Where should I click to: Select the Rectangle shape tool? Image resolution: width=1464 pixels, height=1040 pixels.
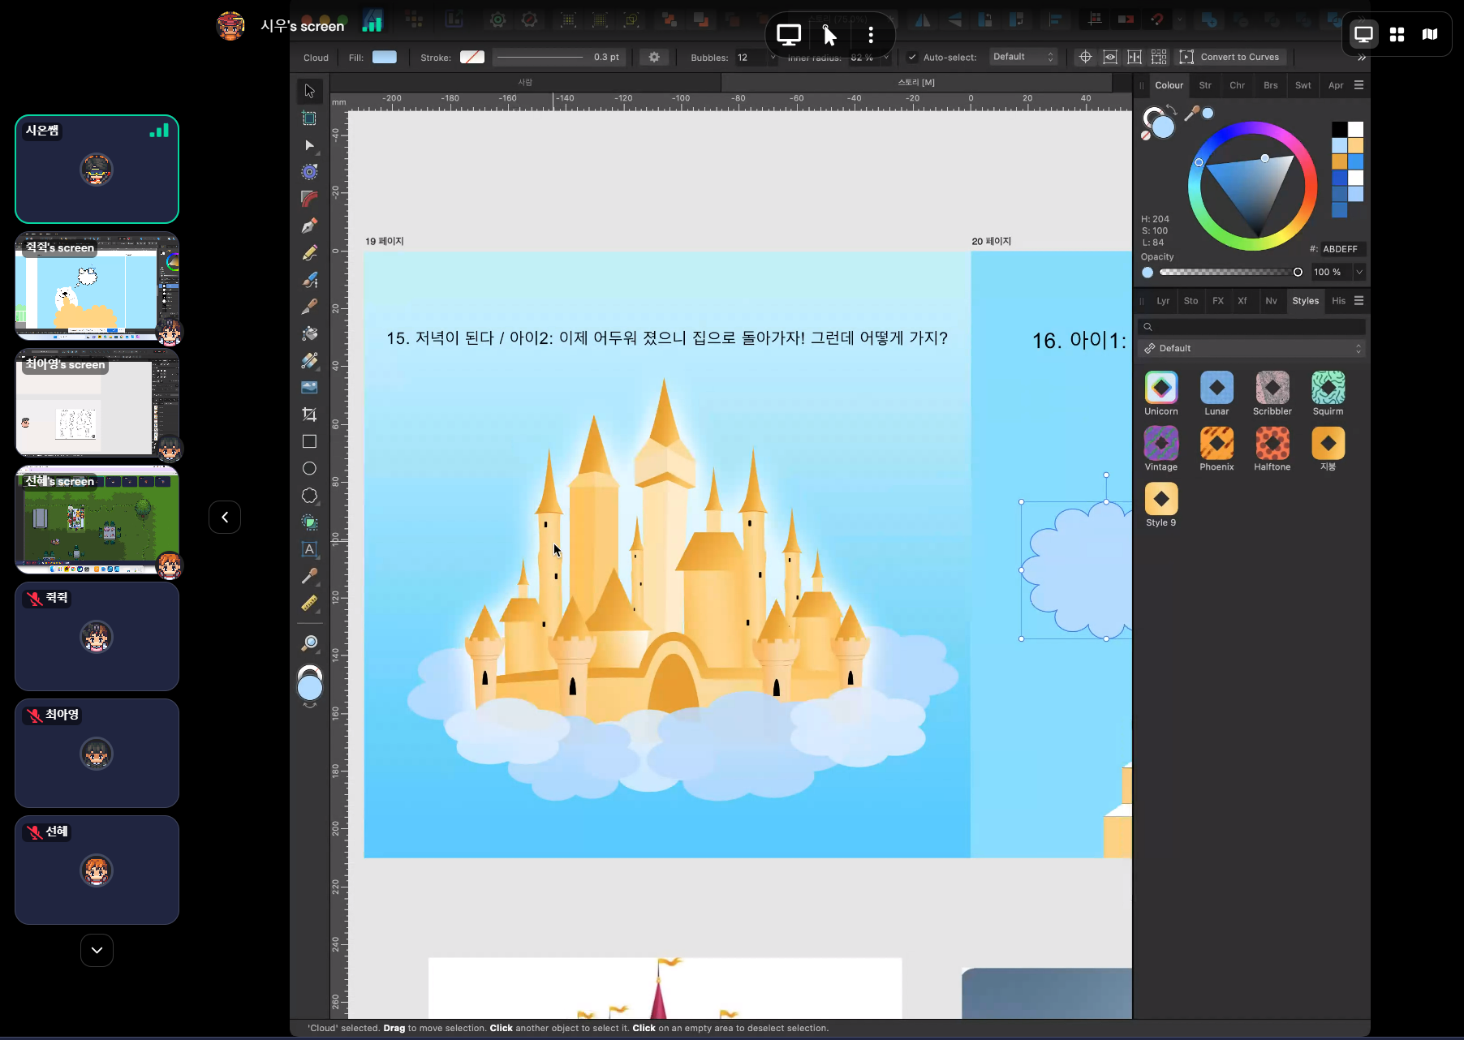[309, 441]
